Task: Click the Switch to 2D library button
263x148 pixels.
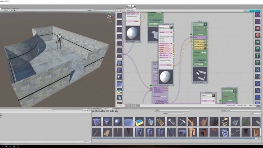Action: (241, 111)
